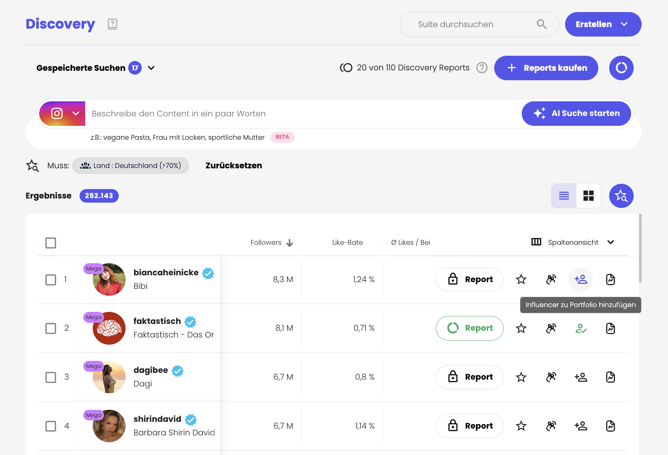The height and width of the screenshot is (455, 668).
Task: Sort by the Like-Rate column header
Action: [347, 243]
